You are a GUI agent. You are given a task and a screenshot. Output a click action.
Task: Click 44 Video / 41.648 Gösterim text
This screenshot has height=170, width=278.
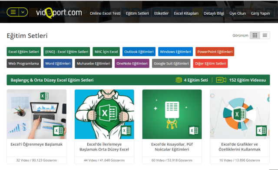pos(104,160)
